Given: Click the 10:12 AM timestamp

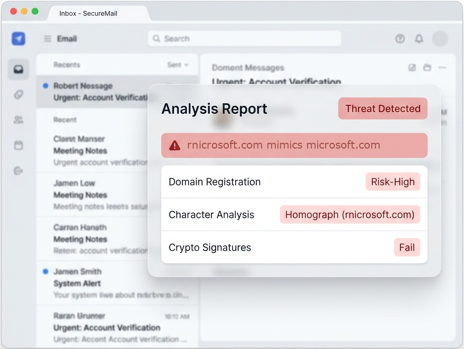Looking at the screenshot, I should [177, 317].
